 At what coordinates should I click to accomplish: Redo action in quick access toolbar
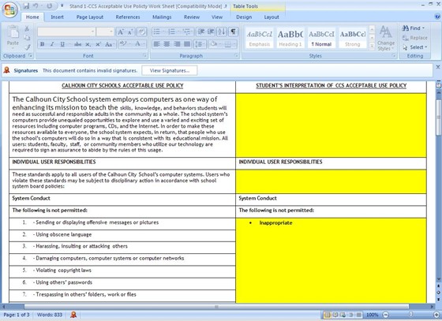pyautogui.click(x=49, y=6)
